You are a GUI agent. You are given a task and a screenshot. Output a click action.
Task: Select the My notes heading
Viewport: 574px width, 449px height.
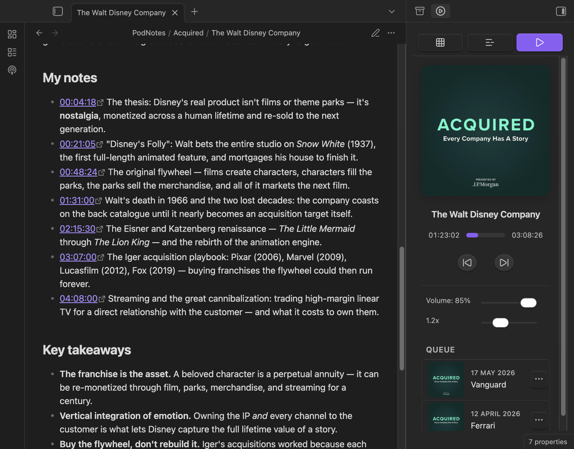pyautogui.click(x=70, y=78)
